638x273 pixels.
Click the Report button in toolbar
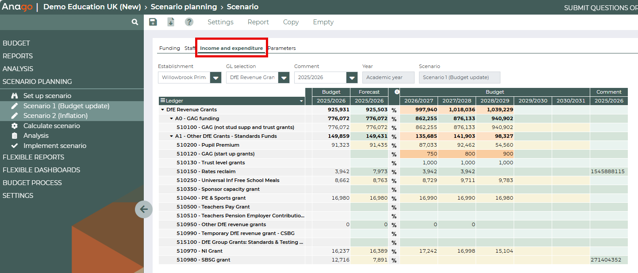point(258,22)
